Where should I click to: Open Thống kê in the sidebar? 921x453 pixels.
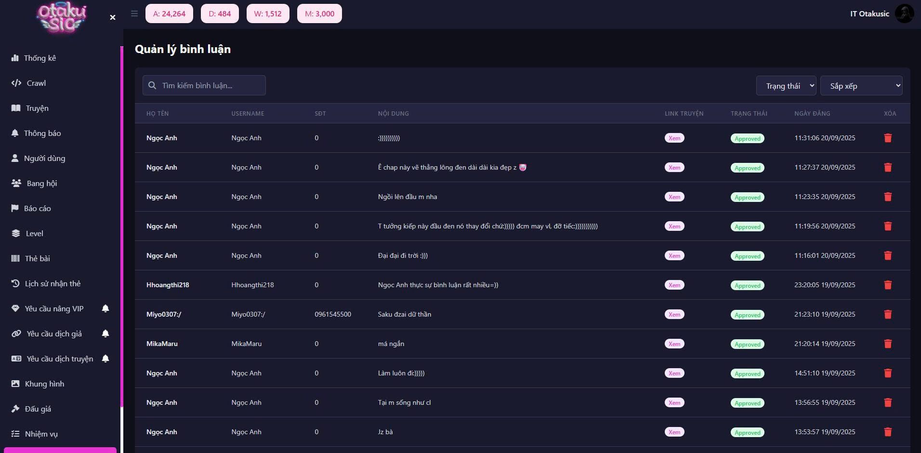pos(39,58)
